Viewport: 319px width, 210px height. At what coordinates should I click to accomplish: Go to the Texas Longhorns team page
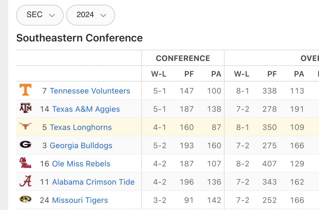point(81,127)
